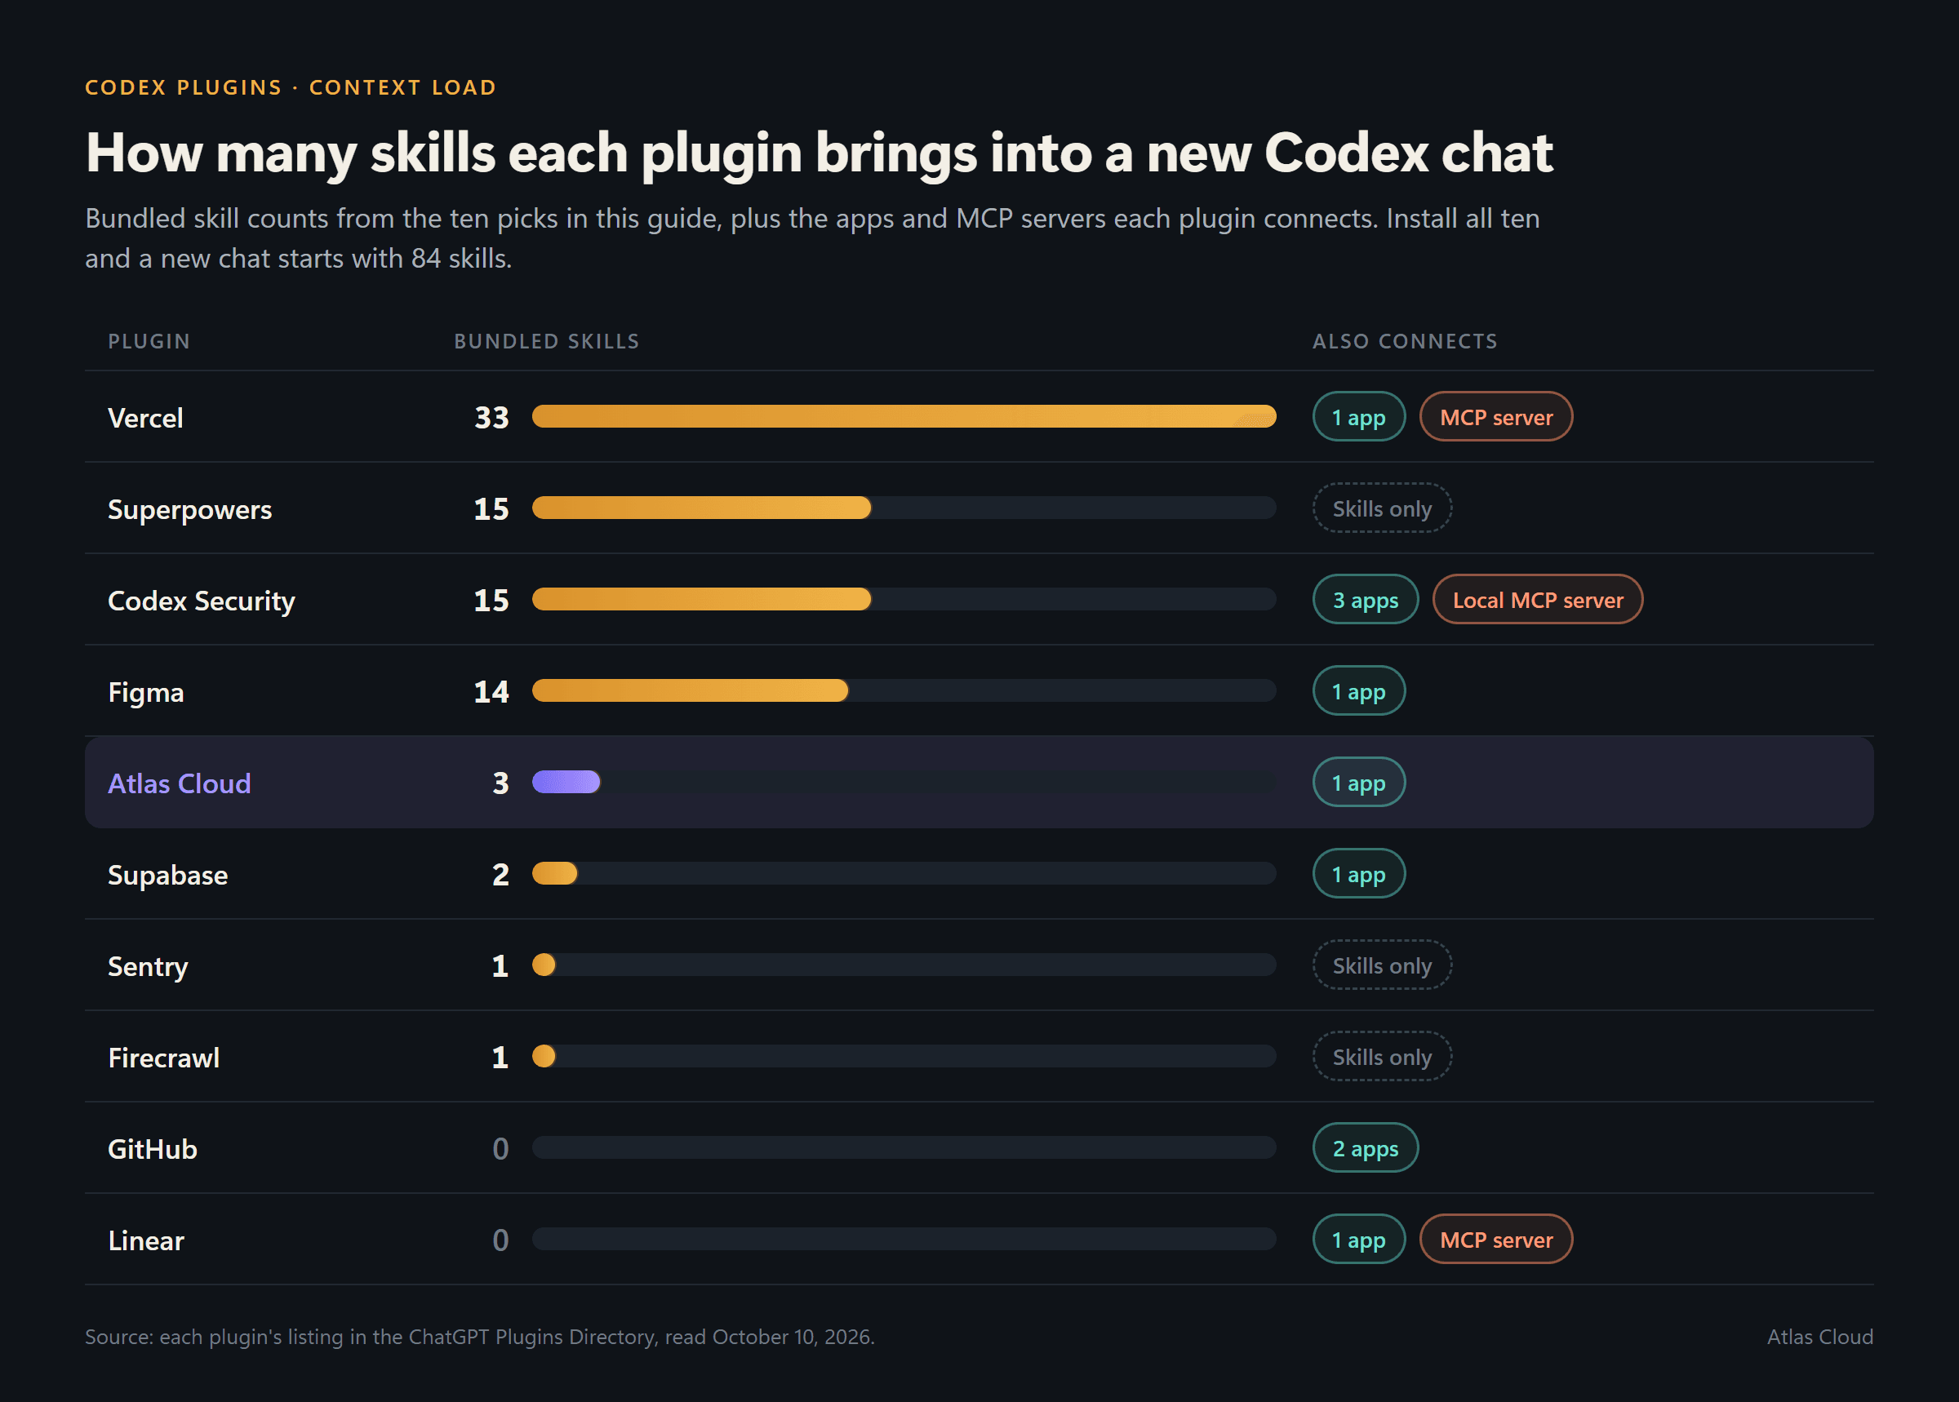This screenshot has height=1402, width=1959.
Task: Click the 1 app badge for Vercel
Action: click(x=1359, y=417)
